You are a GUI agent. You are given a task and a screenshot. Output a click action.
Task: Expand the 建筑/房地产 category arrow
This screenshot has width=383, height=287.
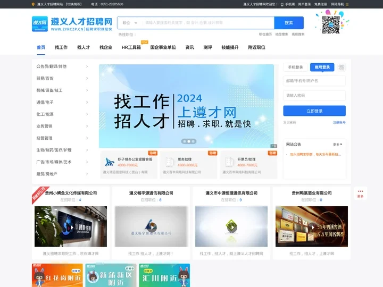pos(87,174)
